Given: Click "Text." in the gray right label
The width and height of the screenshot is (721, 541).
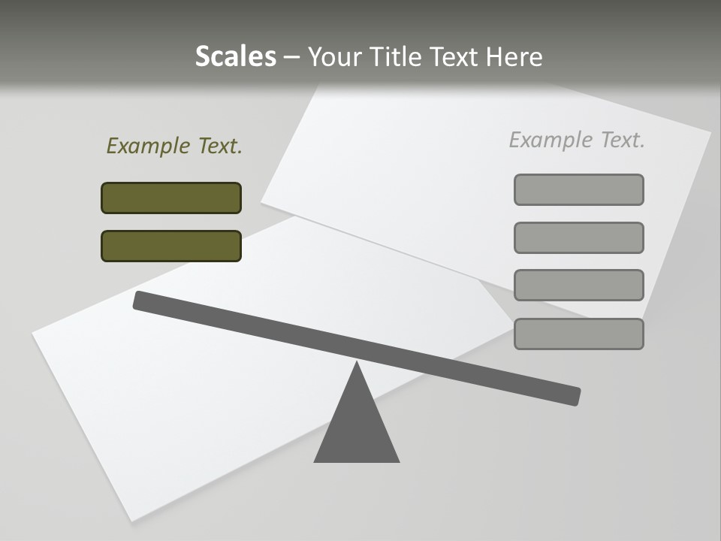Looking at the screenshot, I should (x=623, y=140).
